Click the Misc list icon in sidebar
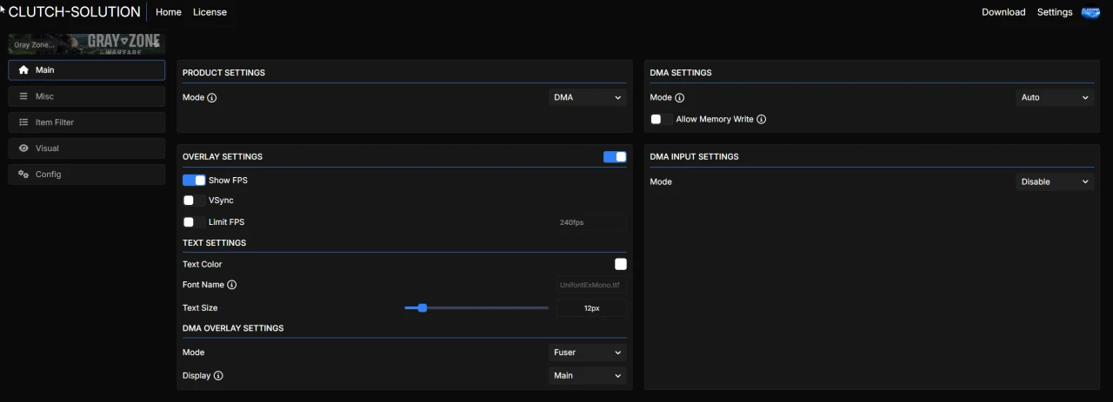Image resolution: width=1113 pixels, height=402 pixels. pos(23,96)
